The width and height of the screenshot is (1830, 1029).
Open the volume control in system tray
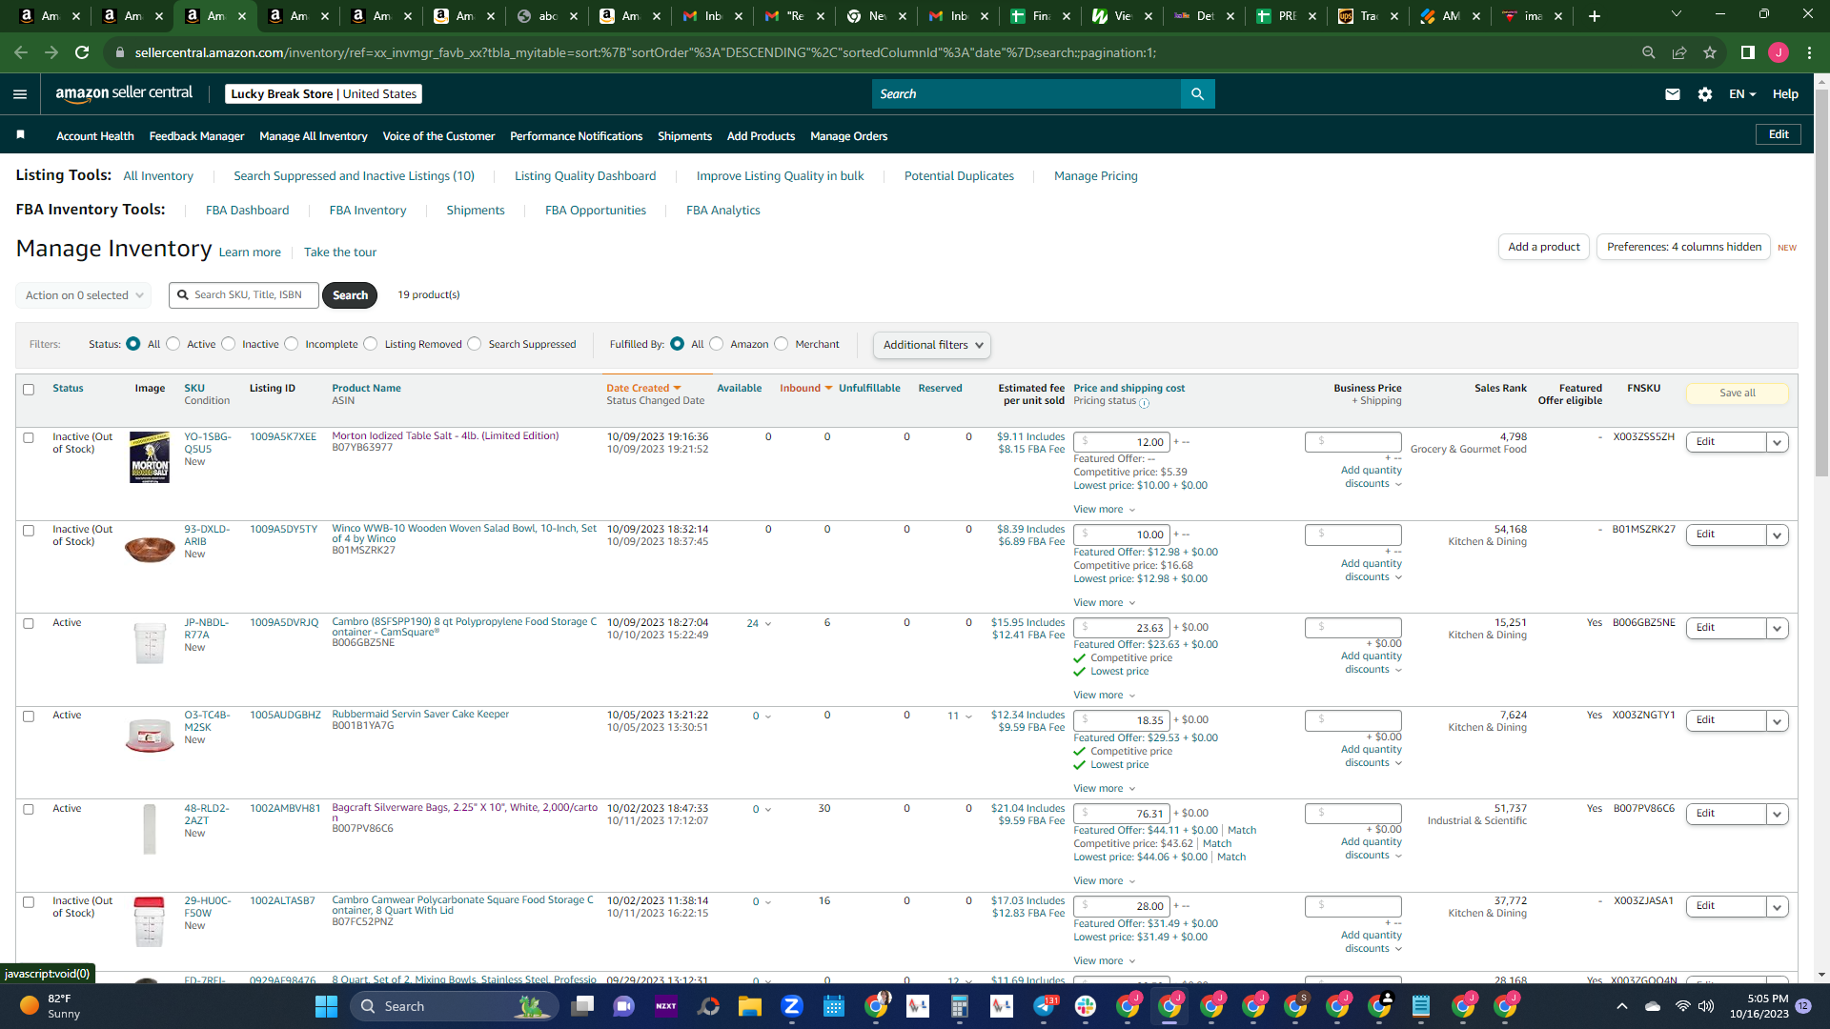pyautogui.click(x=1705, y=1006)
